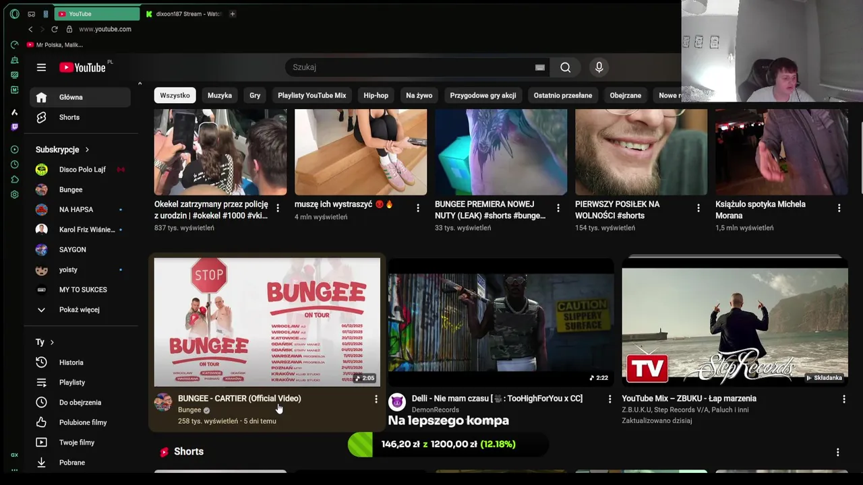
Task: Open Shorts shelf options three-dot menu
Action: tap(838, 452)
